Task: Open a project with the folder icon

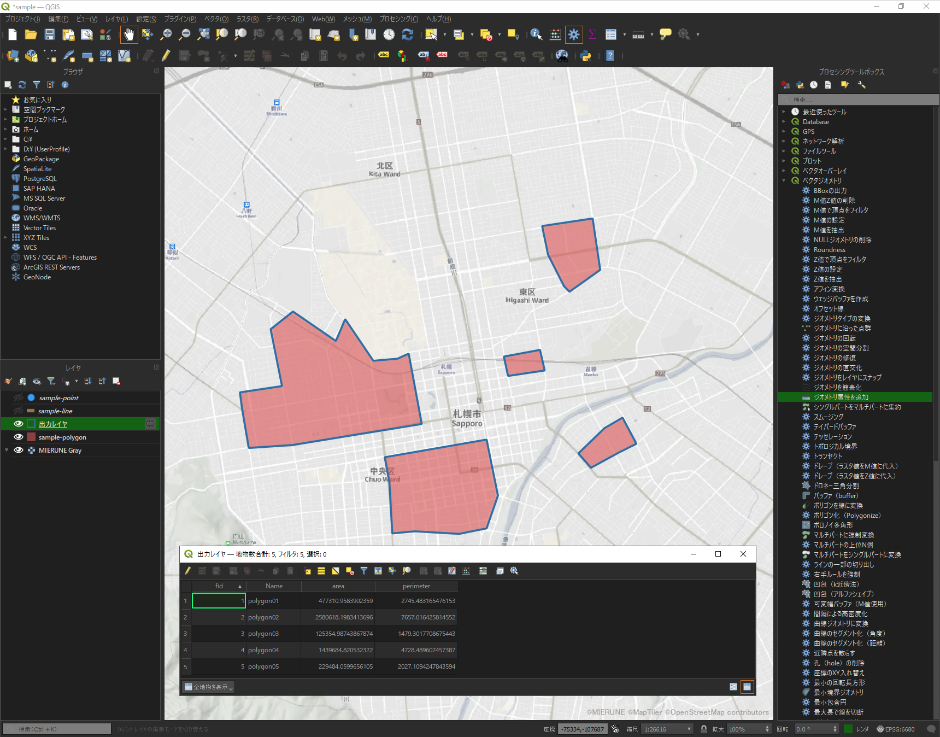Action: [x=31, y=34]
